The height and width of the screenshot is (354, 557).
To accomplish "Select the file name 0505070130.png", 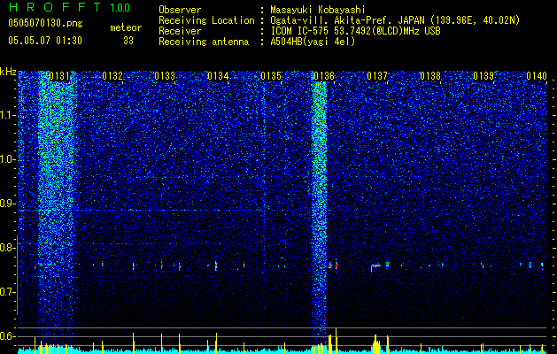I will click(45, 23).
